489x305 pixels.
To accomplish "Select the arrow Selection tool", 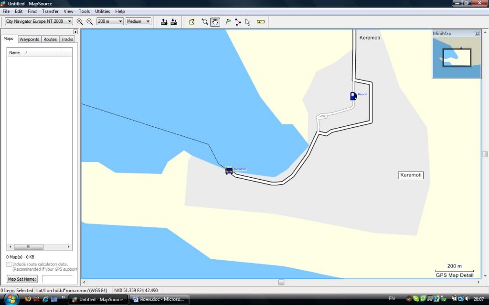I will click(248, 21).
